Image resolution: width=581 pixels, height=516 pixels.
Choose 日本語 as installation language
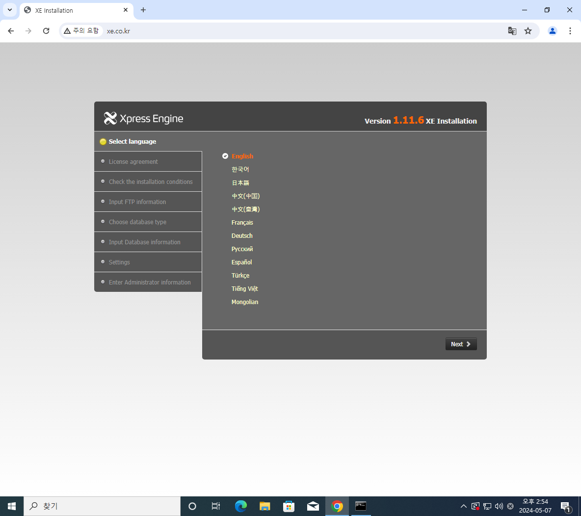click(240, 182)
